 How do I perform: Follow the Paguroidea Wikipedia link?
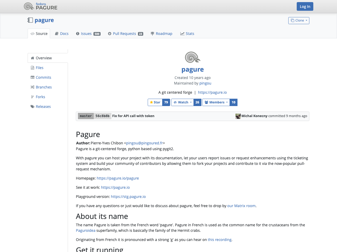point(86,230)
